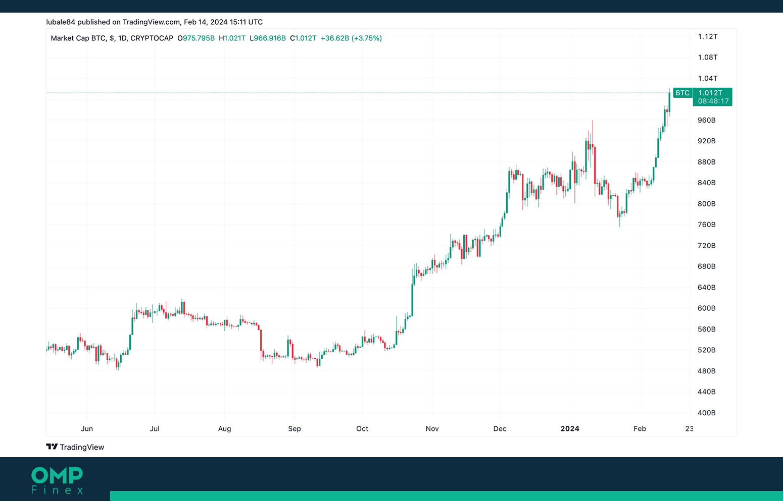Viewport: 783px width, 501px height.
Task: Click the 560B level on the price axis
Action: (707, 329)
